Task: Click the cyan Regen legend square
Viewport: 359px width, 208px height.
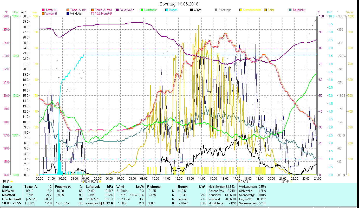Action: pyautogui.click(x=167, y=10)
